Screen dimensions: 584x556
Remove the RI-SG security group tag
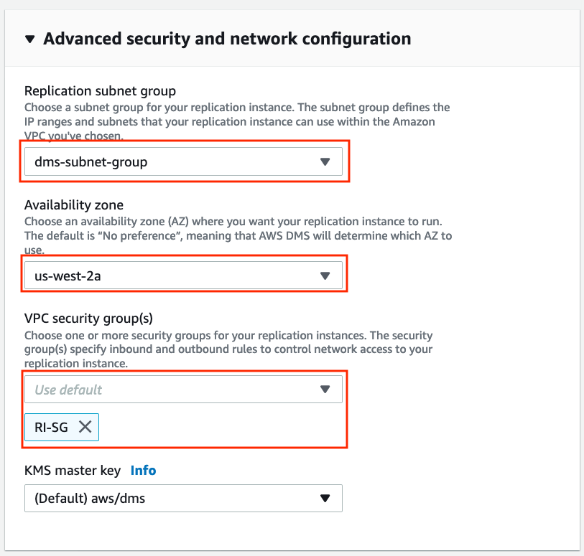tap(85, 427)
